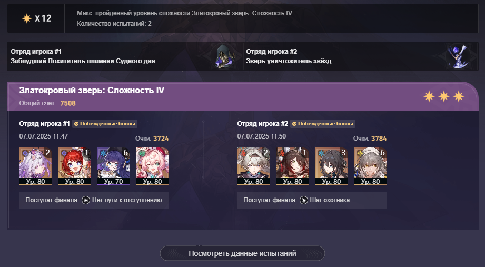Click squad one's 'Побеждённые боссы' badge

click(105, 124)
